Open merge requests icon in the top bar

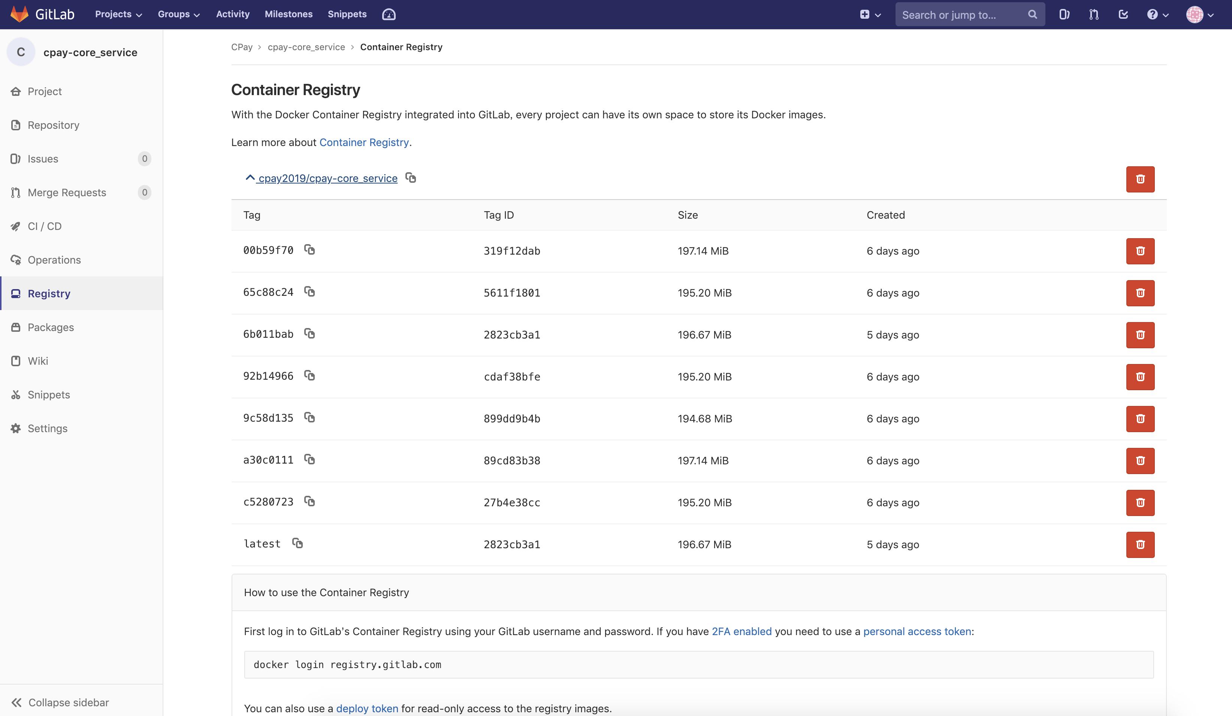1094,15
